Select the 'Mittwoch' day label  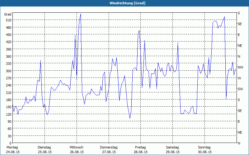point(76,148)
